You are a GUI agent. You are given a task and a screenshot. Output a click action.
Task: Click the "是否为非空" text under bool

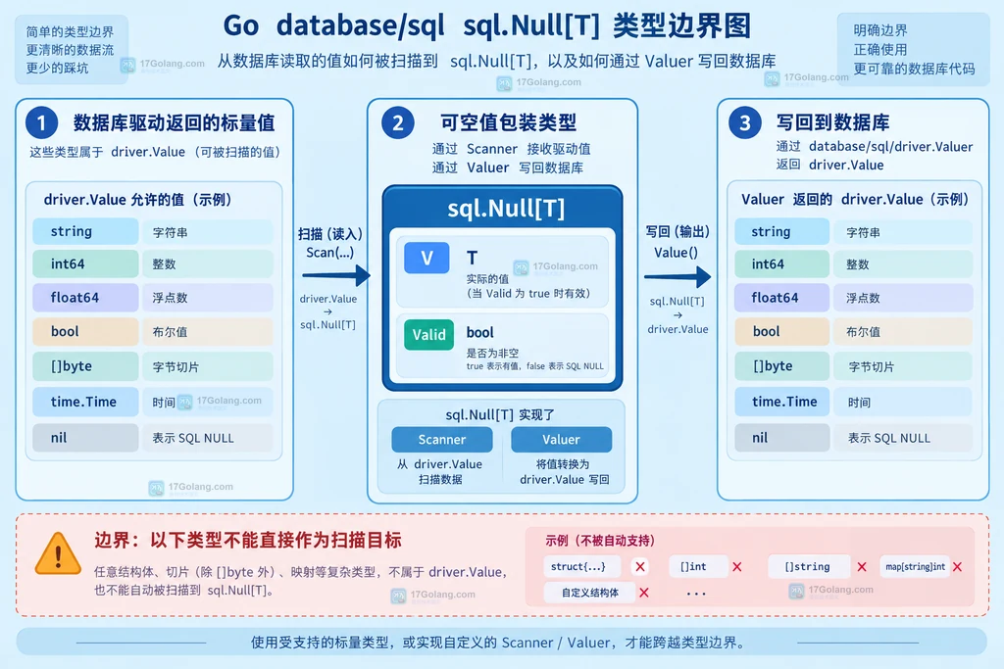[x=492, y=353]
